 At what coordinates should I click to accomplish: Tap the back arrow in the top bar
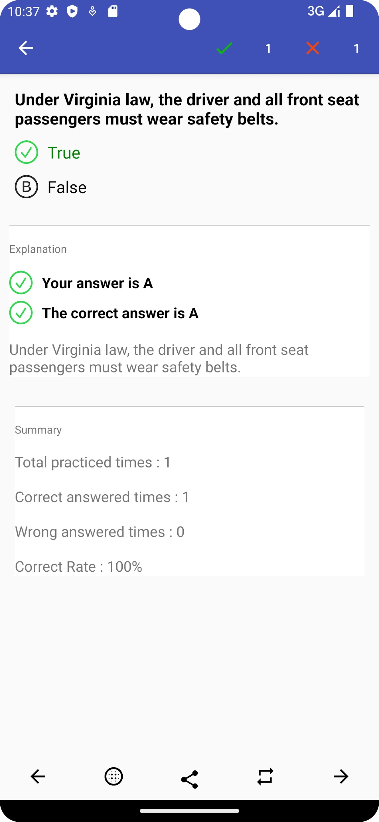coord(26,48)
